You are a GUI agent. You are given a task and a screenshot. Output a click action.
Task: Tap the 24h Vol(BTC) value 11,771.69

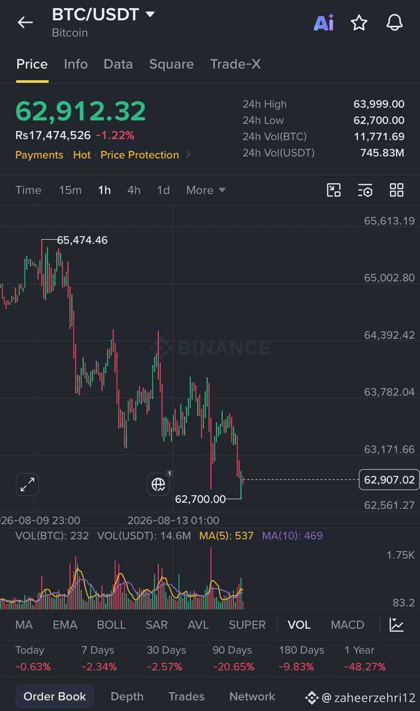(379, 137)
